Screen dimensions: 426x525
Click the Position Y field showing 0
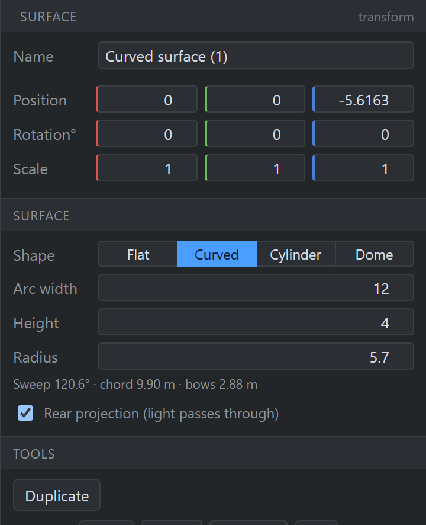(255, 100)
